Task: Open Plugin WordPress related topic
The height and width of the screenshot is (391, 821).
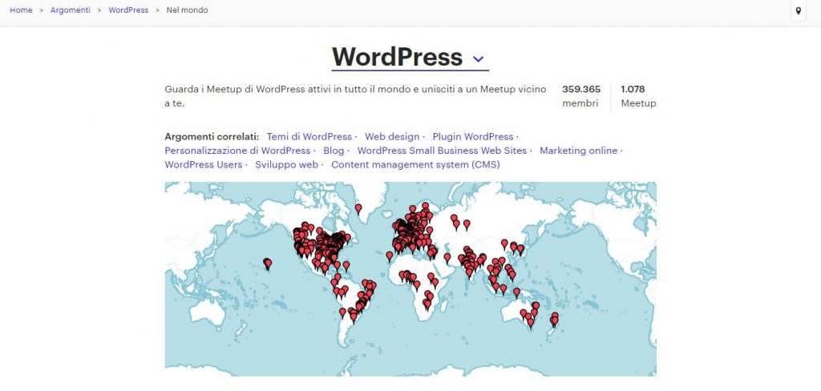Action: 473,137
